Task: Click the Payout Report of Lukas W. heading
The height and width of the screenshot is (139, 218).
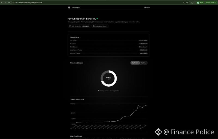Action: 81,19
